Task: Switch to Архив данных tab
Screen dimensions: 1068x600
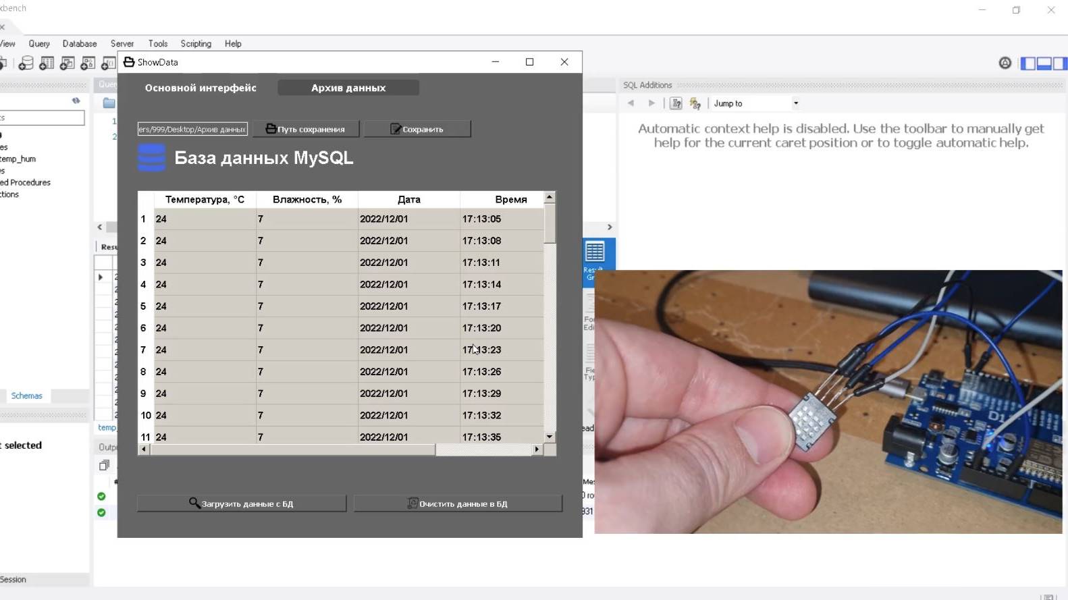Action: (348, 88)
